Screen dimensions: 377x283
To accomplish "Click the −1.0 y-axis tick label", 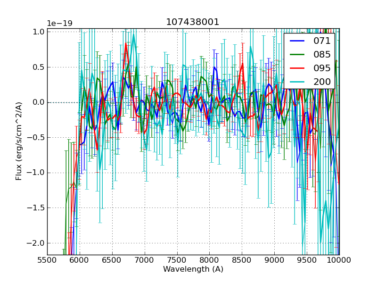I will [36, 173].
